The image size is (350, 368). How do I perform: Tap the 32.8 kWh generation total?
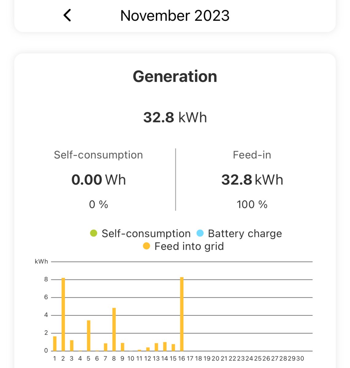pyautogui.click(x=175, y=117)
